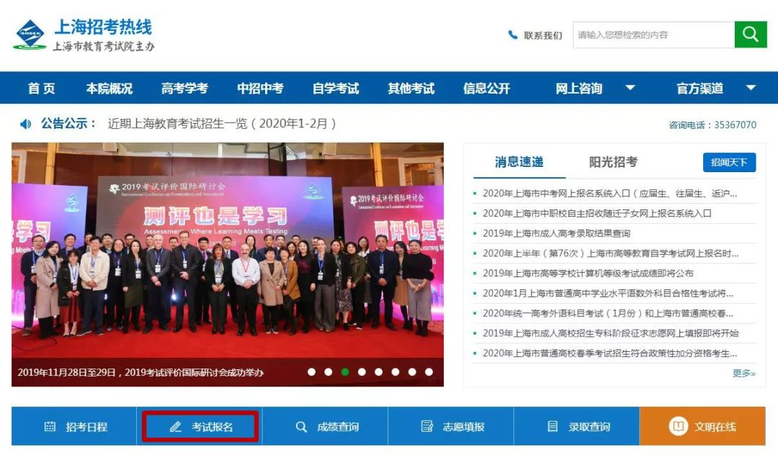Viewport: 778px width, 457px height.
Task: Switch to the 阳光招考 tab
Action: [x=613, y=162]
